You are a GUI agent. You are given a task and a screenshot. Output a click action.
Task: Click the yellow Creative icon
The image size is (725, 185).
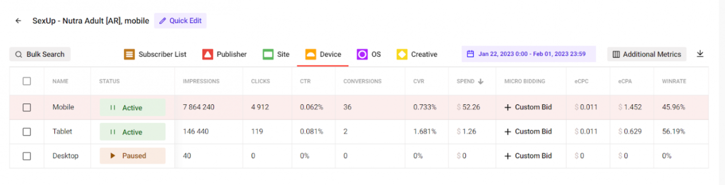pyautogui.click(x=402, y=54)
